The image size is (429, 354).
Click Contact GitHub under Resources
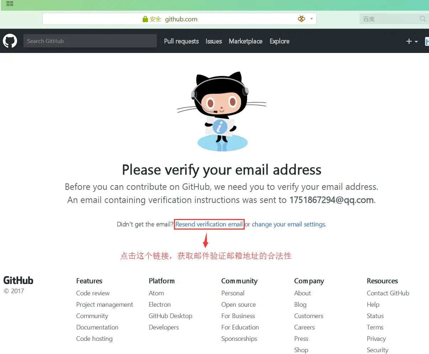coord(388,293)
